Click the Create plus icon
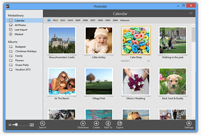The width and height of the screenshot is (201, 135). coord(96,123)
